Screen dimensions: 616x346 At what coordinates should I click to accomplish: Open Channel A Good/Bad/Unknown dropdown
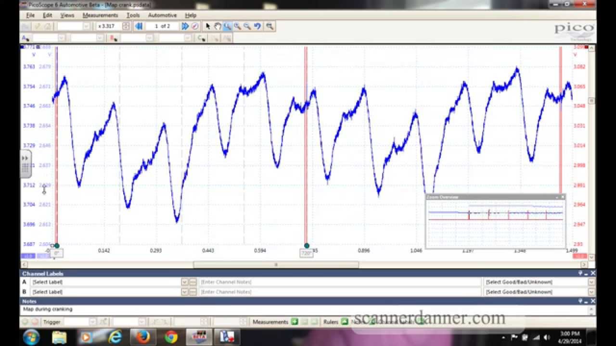point(591,282)
